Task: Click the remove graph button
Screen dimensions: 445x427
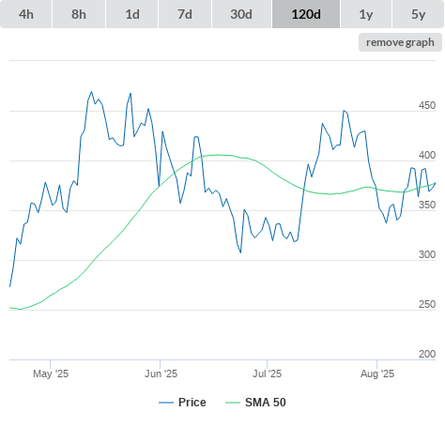Action: 400,42
